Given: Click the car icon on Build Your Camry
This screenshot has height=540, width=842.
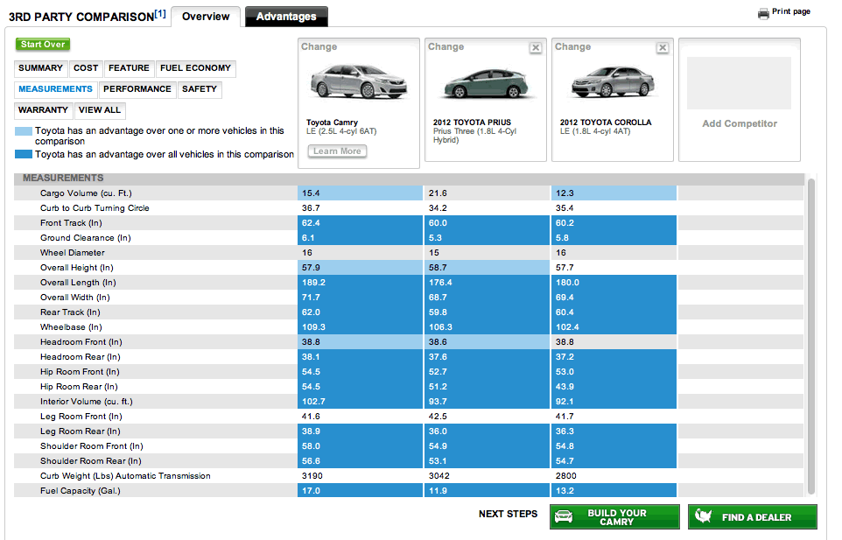Looking at the screenshot, I should [564, 517].
